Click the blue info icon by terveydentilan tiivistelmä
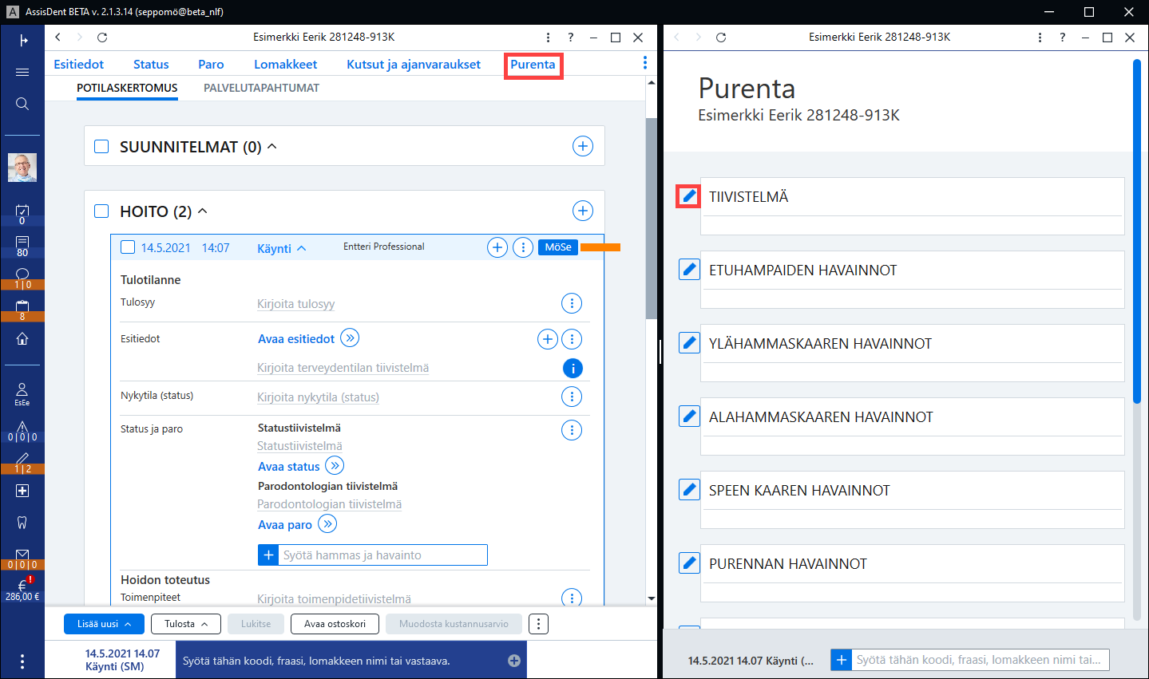 573,368
